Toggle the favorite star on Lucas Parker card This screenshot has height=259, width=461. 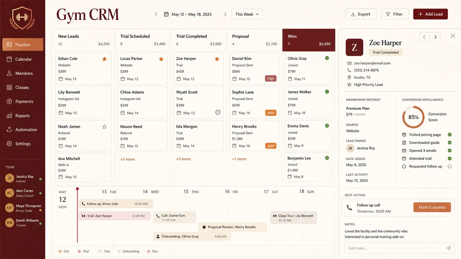coord(161,59)
